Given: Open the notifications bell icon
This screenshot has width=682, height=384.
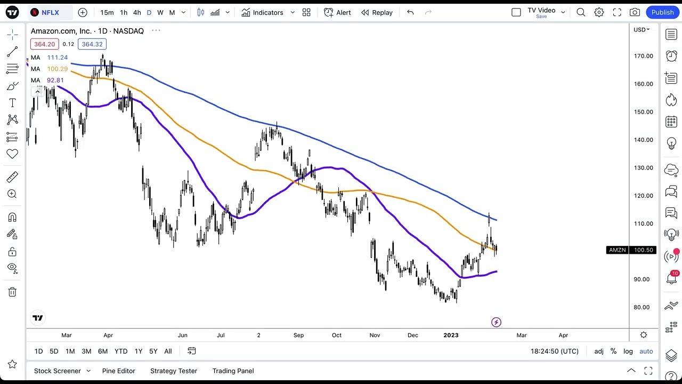Looking at the screenshot, I should (x=671, y=278).
